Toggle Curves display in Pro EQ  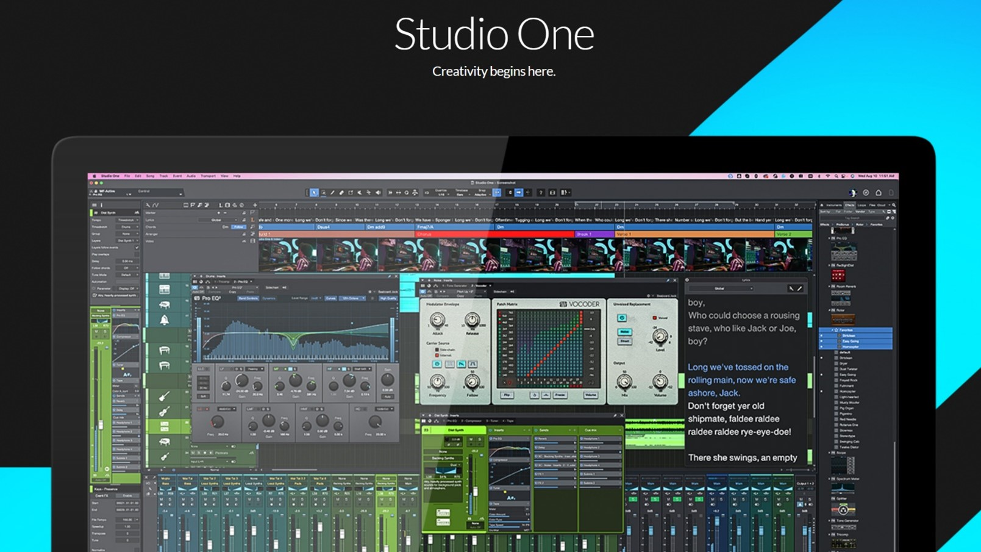click(x=330, y=298)
